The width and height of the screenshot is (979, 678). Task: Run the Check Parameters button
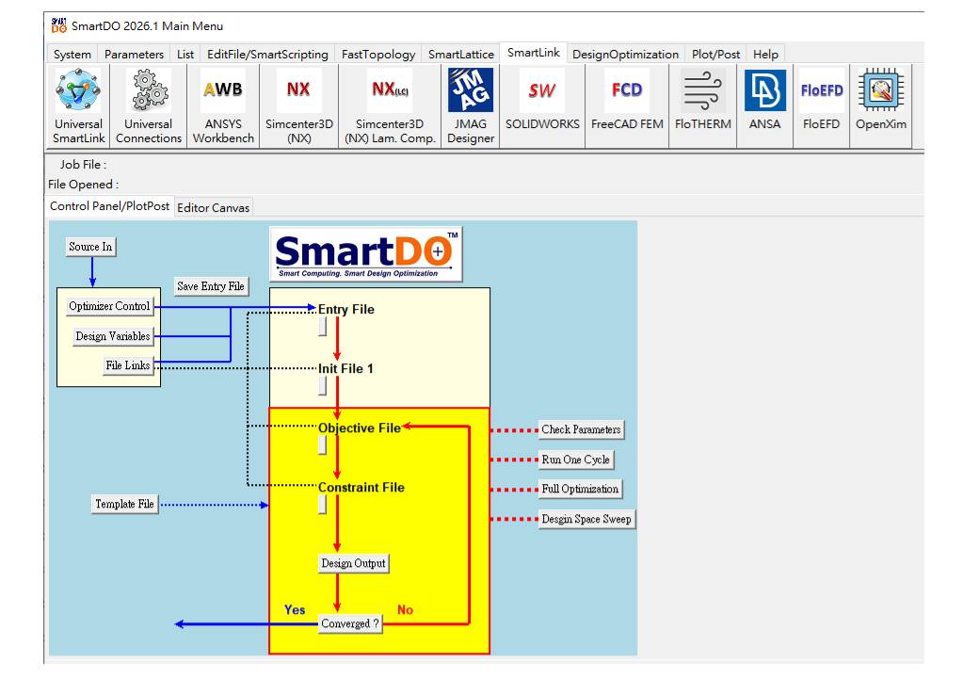click(582, 429)
